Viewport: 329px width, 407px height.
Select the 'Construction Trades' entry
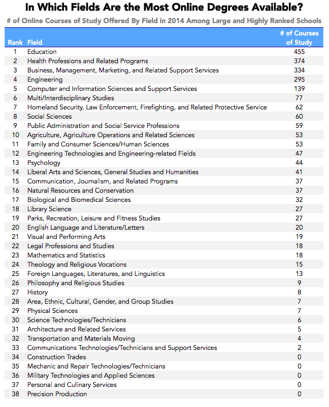57,357
